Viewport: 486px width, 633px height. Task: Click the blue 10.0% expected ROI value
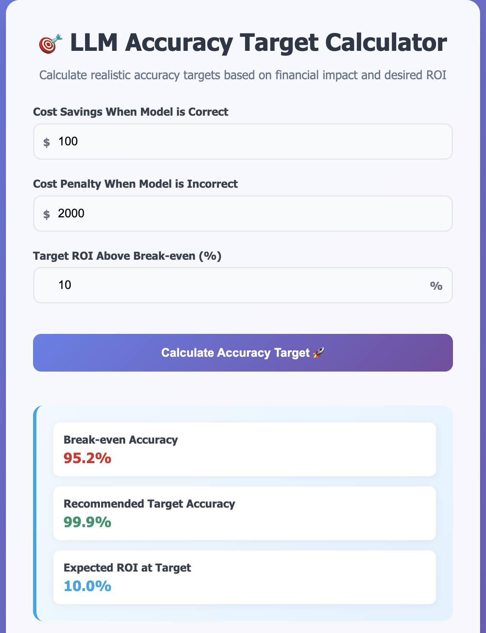pyautogui.click(x=88, y=586)
